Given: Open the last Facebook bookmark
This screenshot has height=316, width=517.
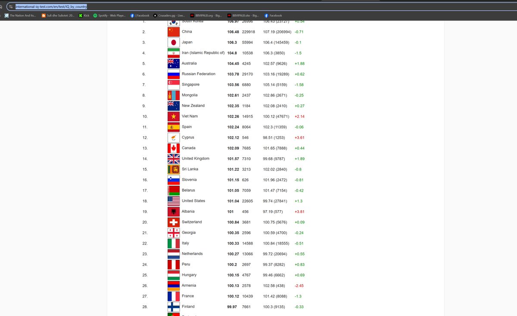Looking at the screenshot, I should [x=273, y=15].
